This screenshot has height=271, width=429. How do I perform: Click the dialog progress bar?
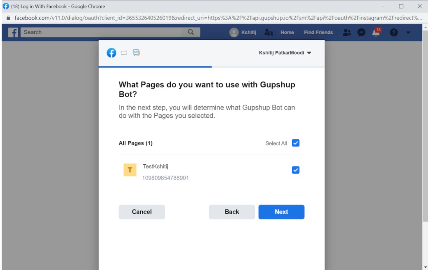[212, 67]
